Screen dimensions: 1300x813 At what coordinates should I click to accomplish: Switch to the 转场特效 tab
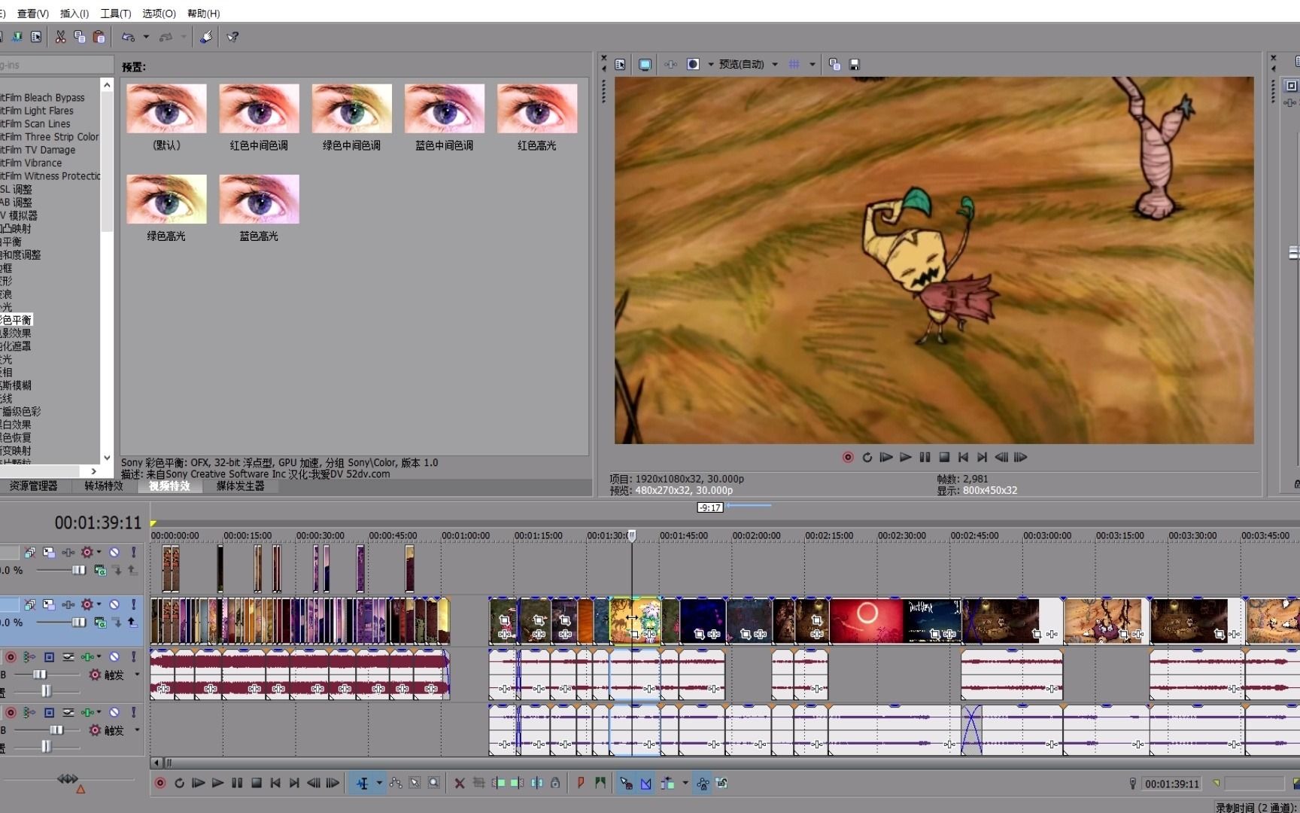click(104, 486)
